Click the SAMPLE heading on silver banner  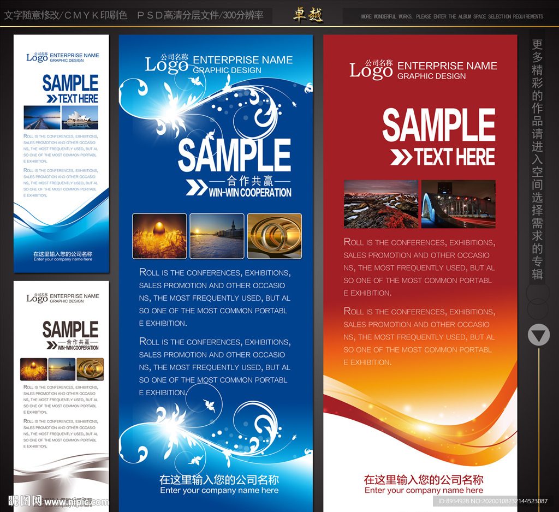pos(70,329)
